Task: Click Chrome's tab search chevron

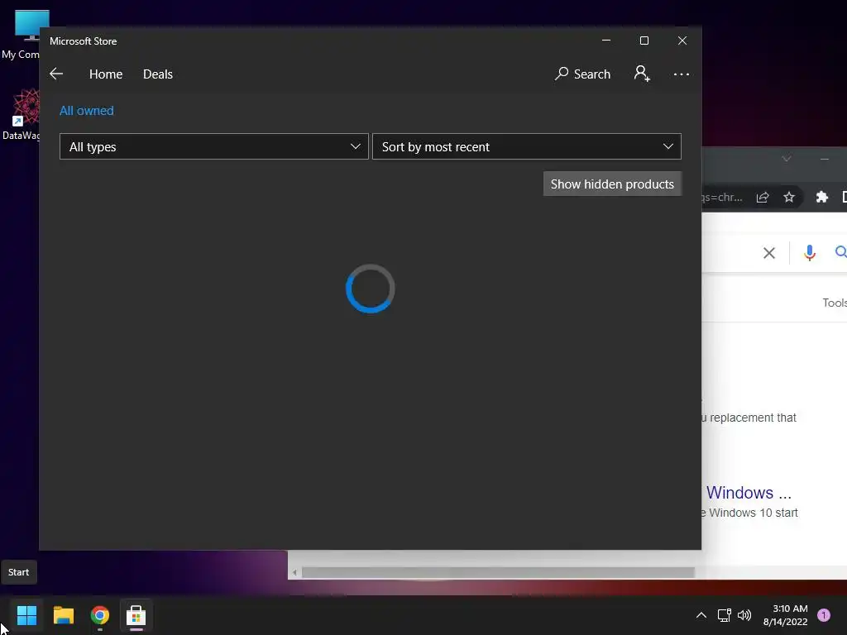Action: point(787,158)
